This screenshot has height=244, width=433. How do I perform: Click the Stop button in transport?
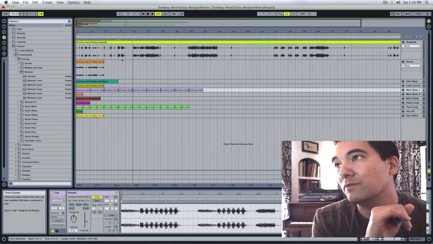click(x=148, y=14)
